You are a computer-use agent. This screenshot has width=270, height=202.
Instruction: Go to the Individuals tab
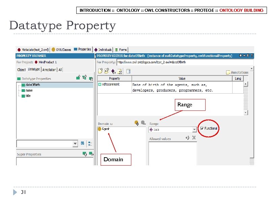coord(103,49)
